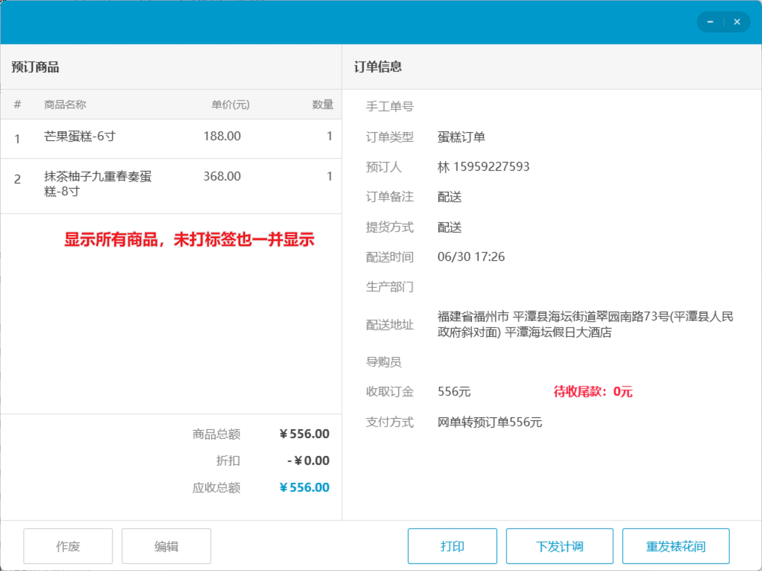Click the 打印 print button
762x571 pixels.
(453, 546)
